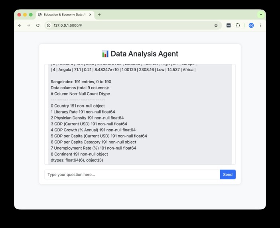280x228 pixels.
Task: Click the green fullscreen window button
Action: (31, 15)
